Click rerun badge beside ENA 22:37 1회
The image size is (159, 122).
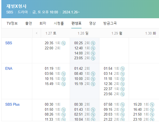pyautogui.click(x=122, y=89)
